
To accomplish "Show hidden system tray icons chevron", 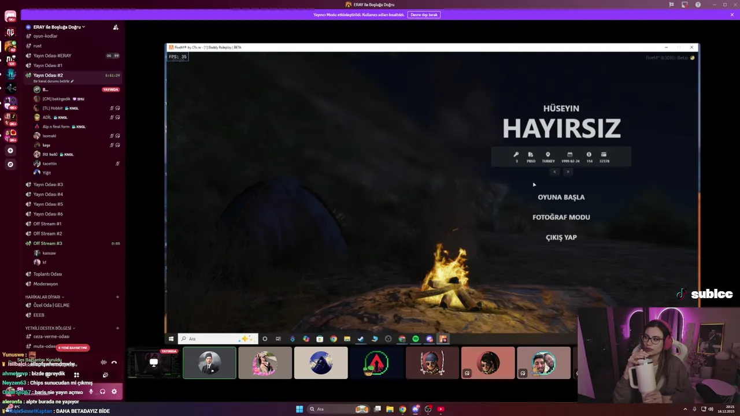I will click(686, 409).
